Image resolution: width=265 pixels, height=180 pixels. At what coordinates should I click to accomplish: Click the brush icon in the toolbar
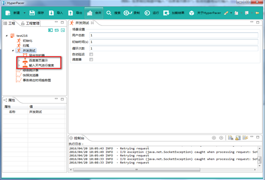[226, 13]
